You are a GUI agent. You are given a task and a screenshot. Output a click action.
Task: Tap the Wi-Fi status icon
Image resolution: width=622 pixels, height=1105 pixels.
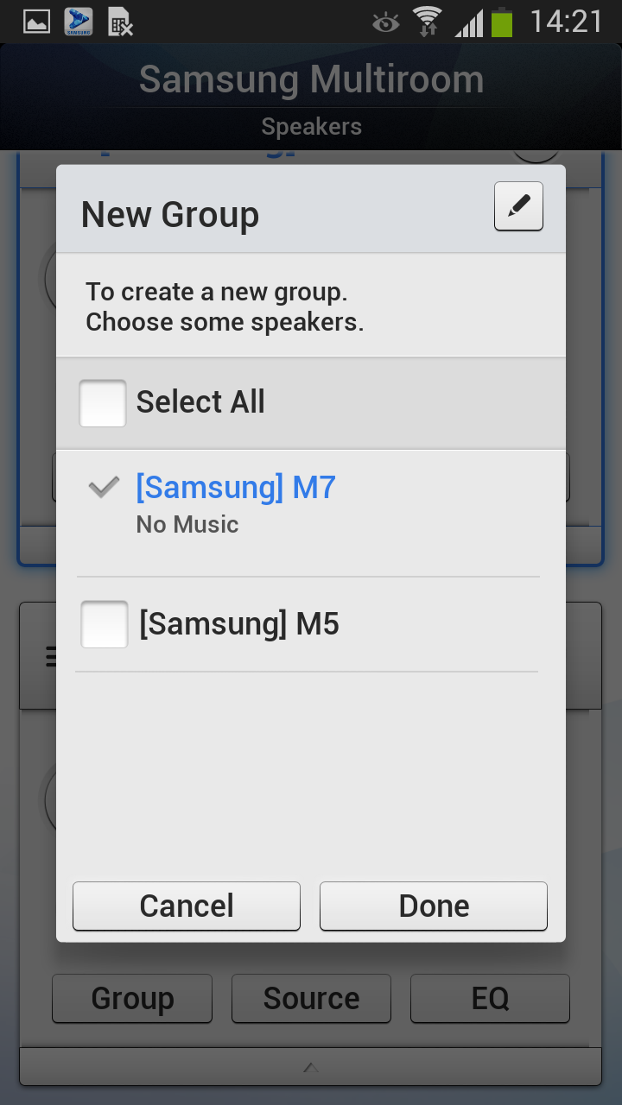tap(428, 22)
